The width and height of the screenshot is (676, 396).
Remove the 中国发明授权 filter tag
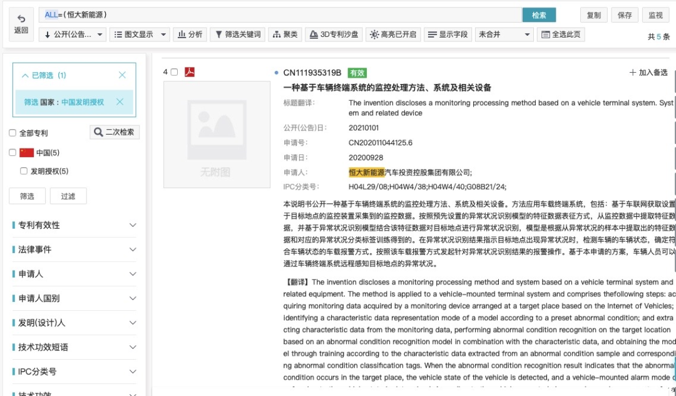point(120,102)
